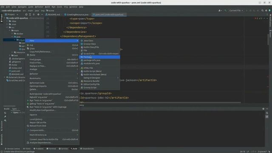The height and width of the screenshot is (153, 272).
Task: Click the select opened file target icon
Action: point(26,14)
